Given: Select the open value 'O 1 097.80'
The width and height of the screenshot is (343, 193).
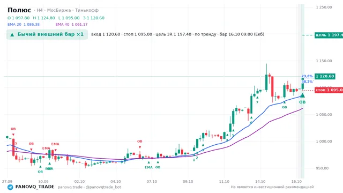Looking at the screenshot, I should pyautogui.click(x=18, y=18).
